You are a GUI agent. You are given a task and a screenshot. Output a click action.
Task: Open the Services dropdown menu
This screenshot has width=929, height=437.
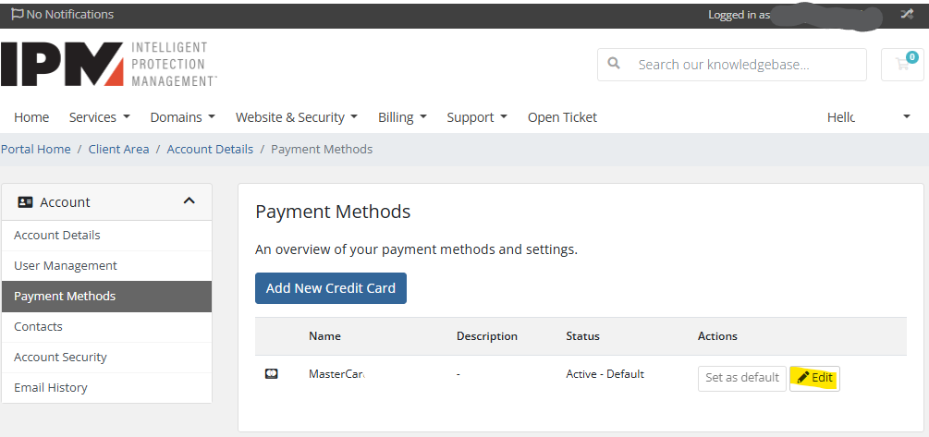tap(99, 117)
